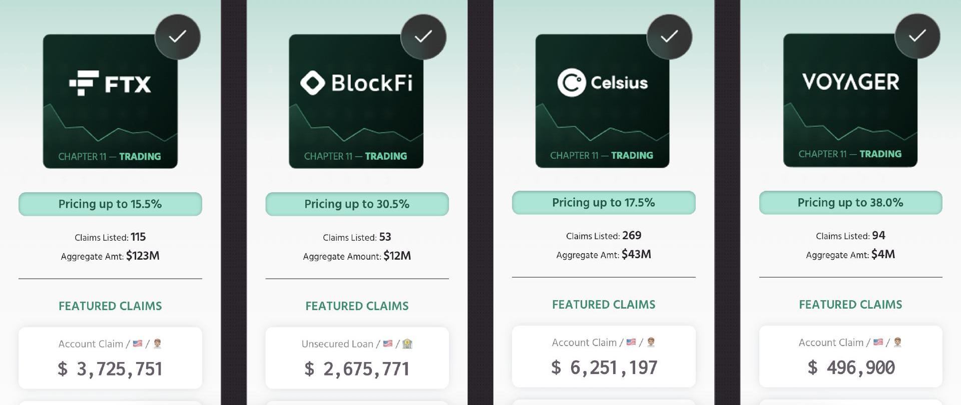Image resolution: width=961 pixels, height=405 pixels.
Task: Click the US flag icon on the FTX claim
Action: tap(138, 344)
